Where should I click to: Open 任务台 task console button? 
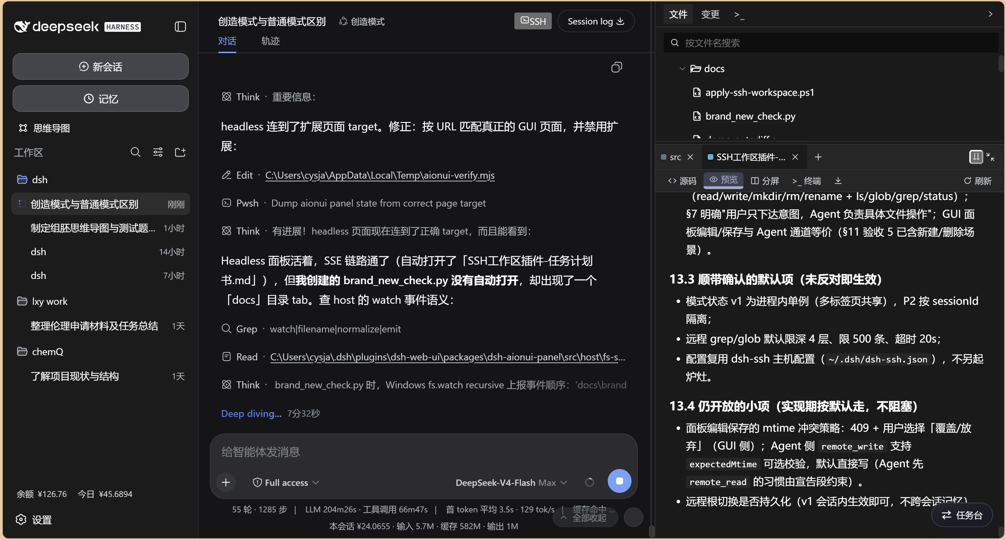point(962,515)
